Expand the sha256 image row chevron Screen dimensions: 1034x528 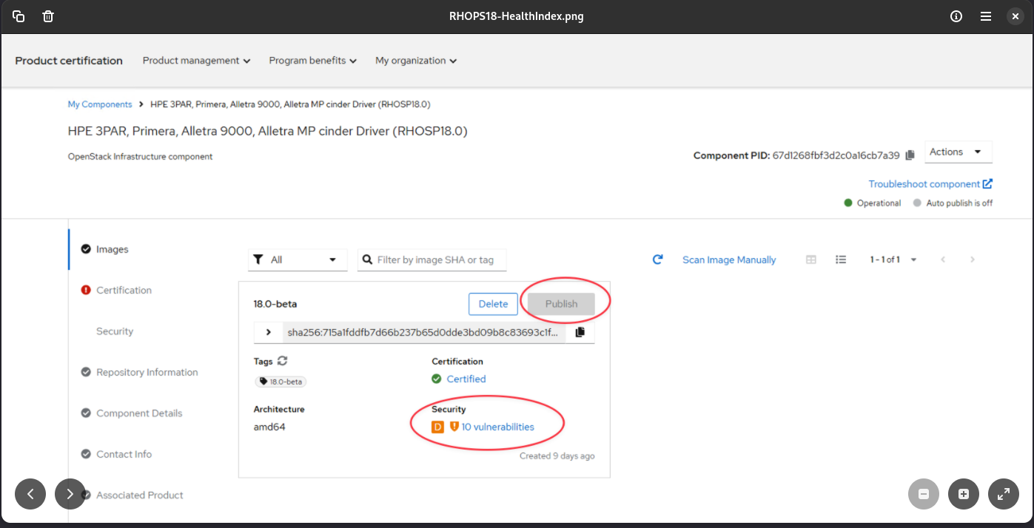point(268,332)
